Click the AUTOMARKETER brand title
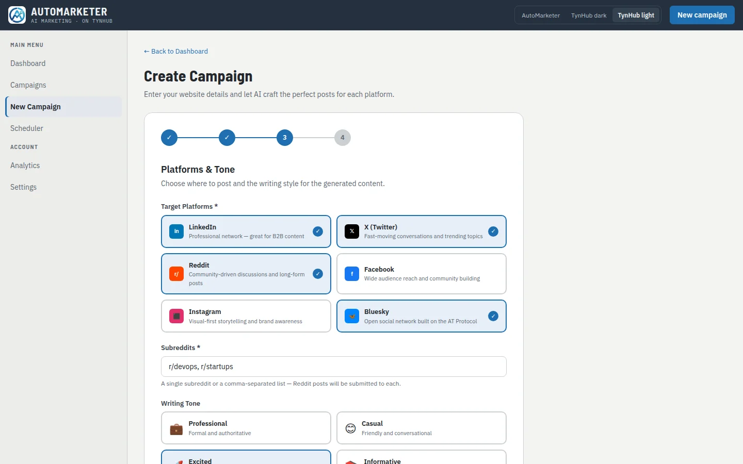This screenshot has height=464, width=743. 69,12
